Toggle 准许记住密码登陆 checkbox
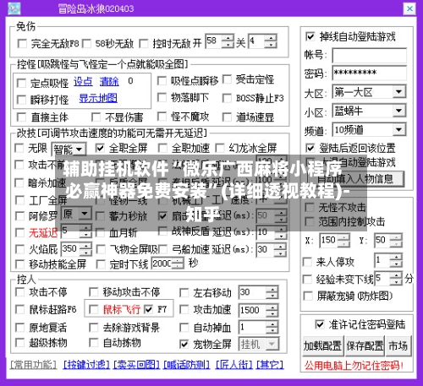 (320, 324)
